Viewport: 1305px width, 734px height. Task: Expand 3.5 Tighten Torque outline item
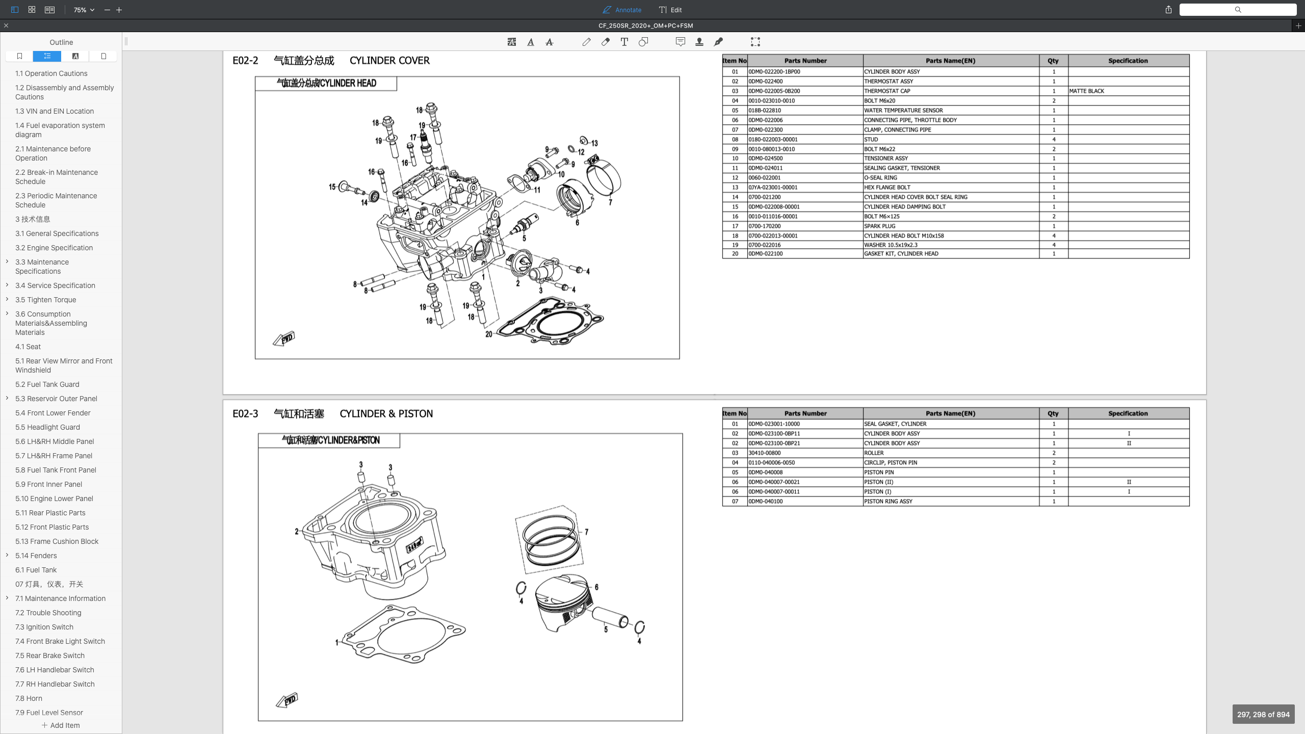7,299
